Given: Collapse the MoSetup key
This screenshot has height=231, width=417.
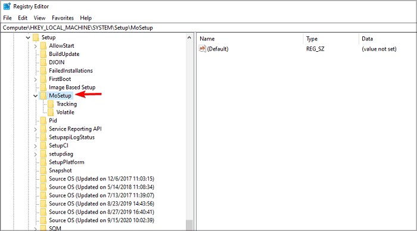Looking at the screenshot, I should point(35,96).
